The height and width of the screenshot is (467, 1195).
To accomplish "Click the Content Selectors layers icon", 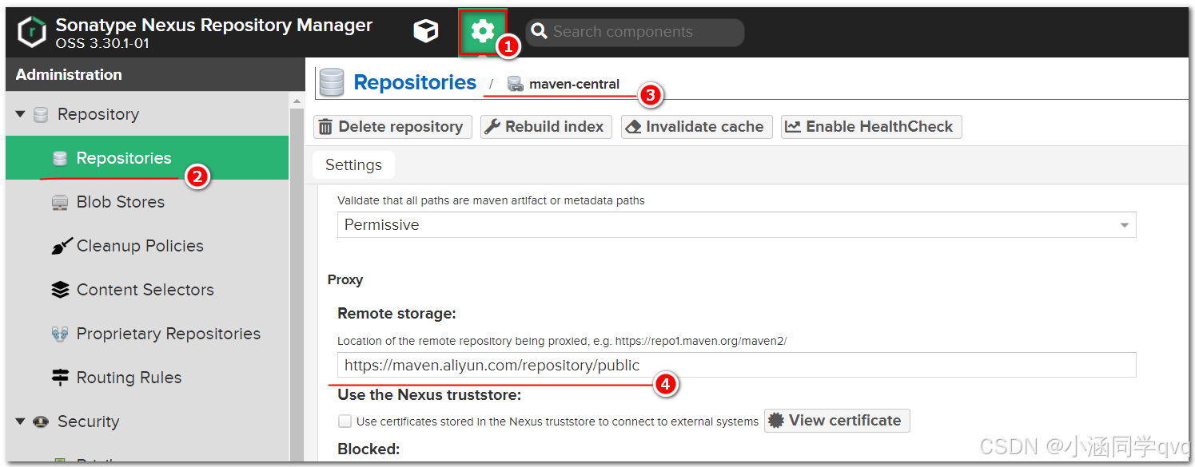I will [60, 290].
